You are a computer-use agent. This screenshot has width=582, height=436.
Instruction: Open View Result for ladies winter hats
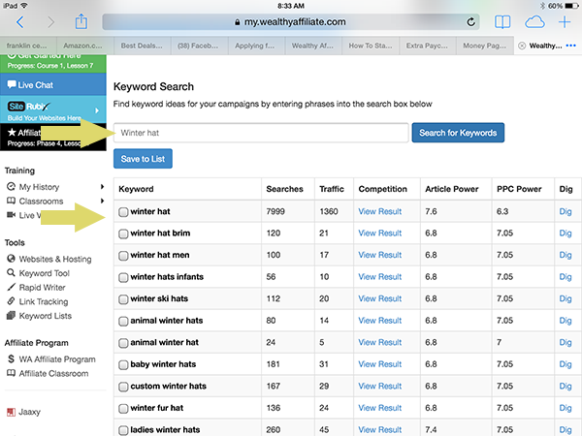coord(379,429)
